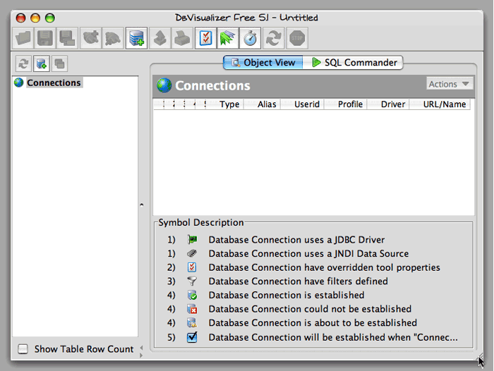
Task: Sort by the Profile column header
Action: (x=346, y=104)
